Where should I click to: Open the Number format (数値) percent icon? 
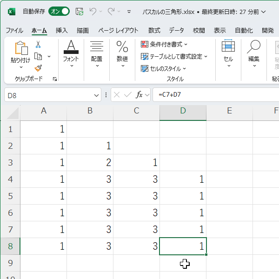point(122,46)
